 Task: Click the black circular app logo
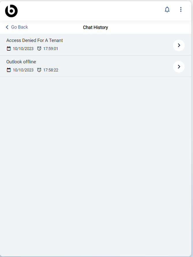(11, 11)
